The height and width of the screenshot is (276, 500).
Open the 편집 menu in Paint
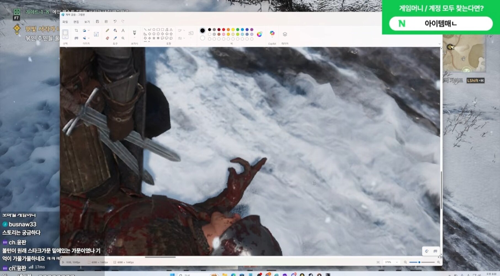76,22
